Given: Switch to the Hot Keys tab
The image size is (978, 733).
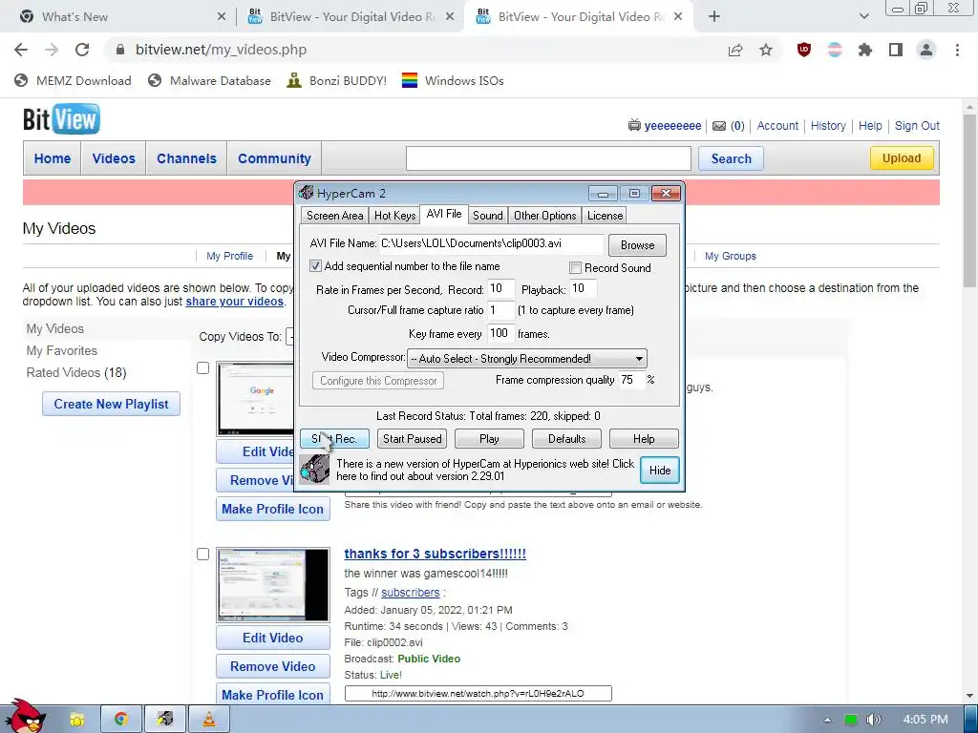Looking at the screenshot, I should point(394,216).
